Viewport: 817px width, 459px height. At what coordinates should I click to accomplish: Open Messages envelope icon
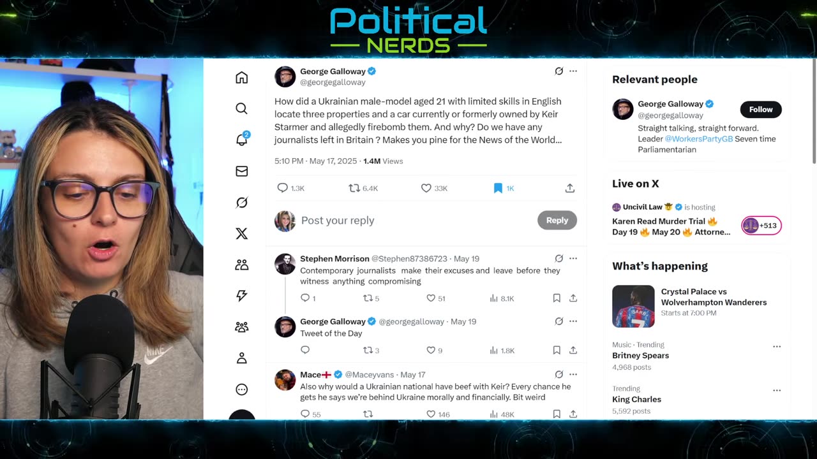(241, 171)
